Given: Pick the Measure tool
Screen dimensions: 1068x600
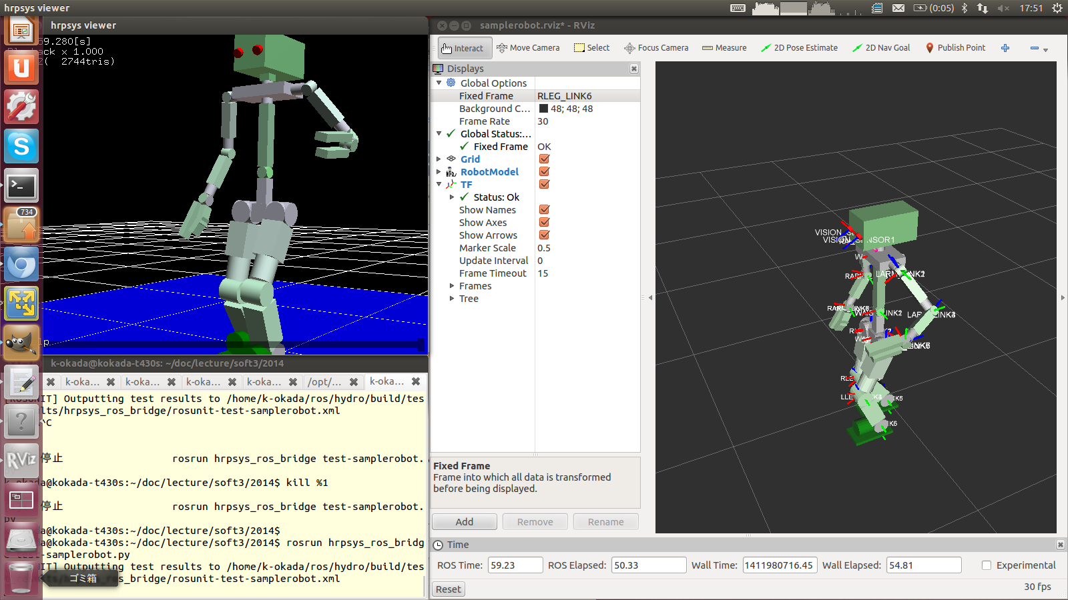Looking at the screenshot, I should tap(724, 48).
